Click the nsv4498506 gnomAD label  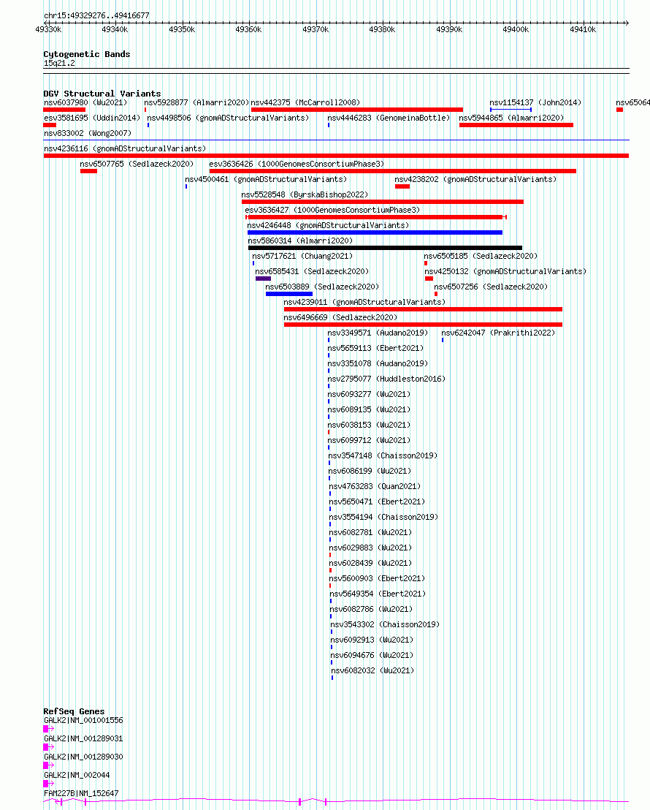[228, 118]
